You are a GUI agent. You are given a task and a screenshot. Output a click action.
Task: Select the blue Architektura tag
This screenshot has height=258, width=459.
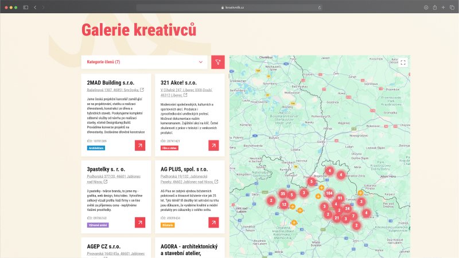point(96,148)
